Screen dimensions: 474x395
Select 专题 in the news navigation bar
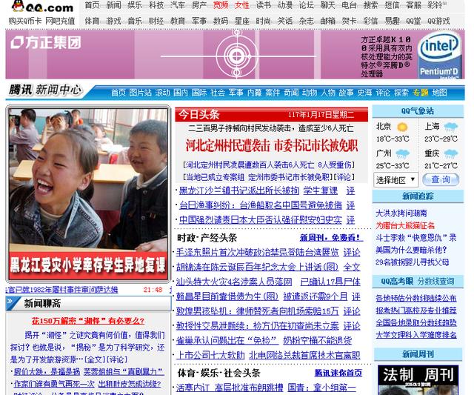(x=421, y=93)
